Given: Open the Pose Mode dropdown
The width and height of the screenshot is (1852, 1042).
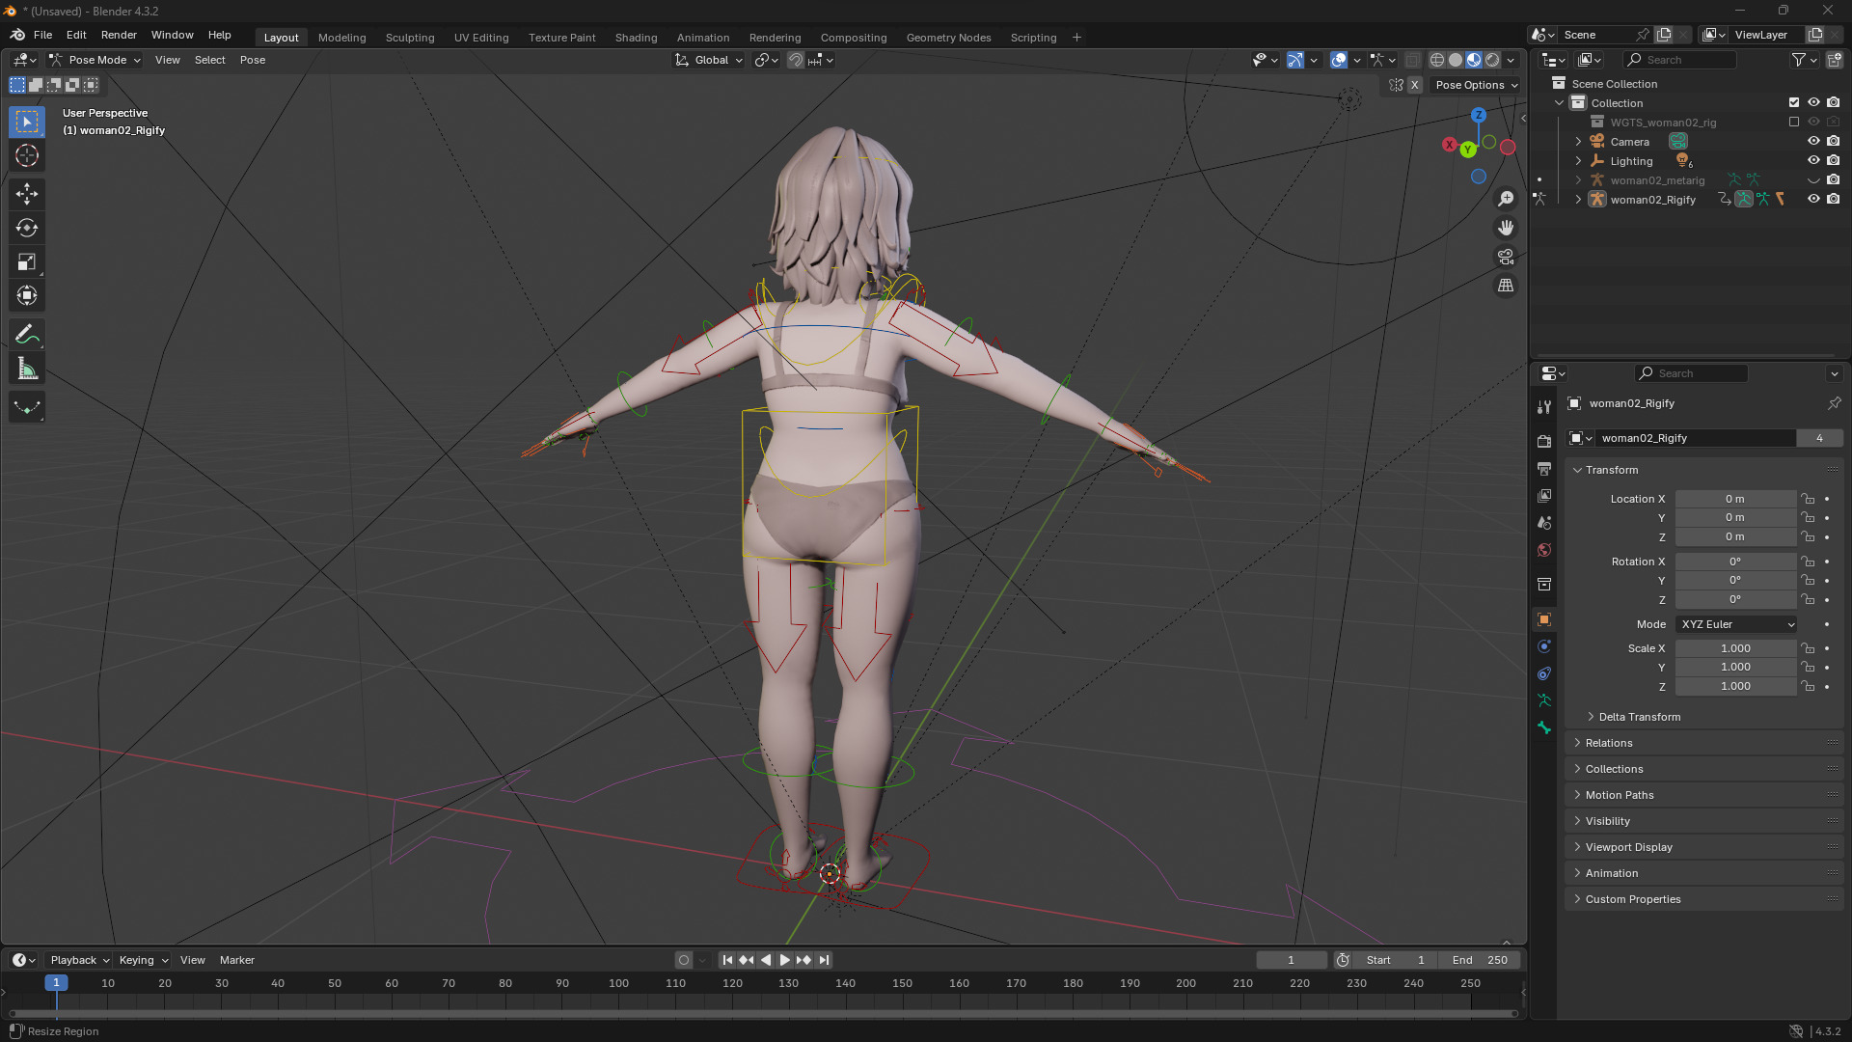Looking at the screenshot, I should point(95,60).
